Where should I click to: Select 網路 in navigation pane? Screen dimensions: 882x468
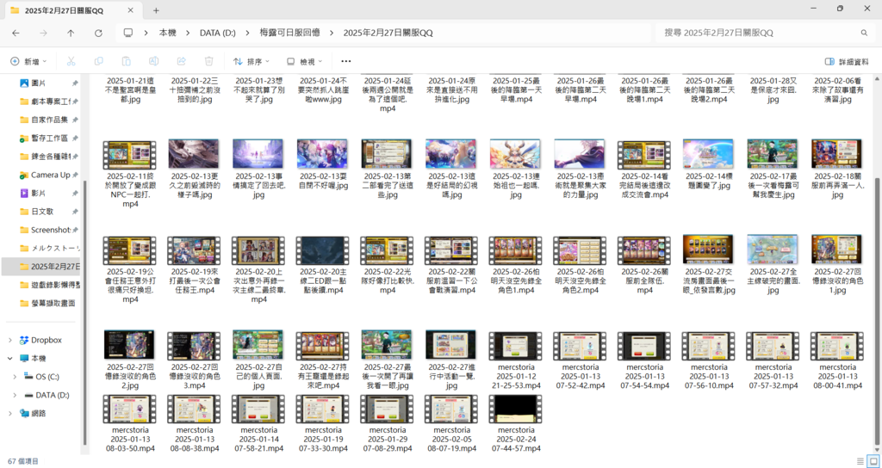pyautogui.click(x=34, y=414)
